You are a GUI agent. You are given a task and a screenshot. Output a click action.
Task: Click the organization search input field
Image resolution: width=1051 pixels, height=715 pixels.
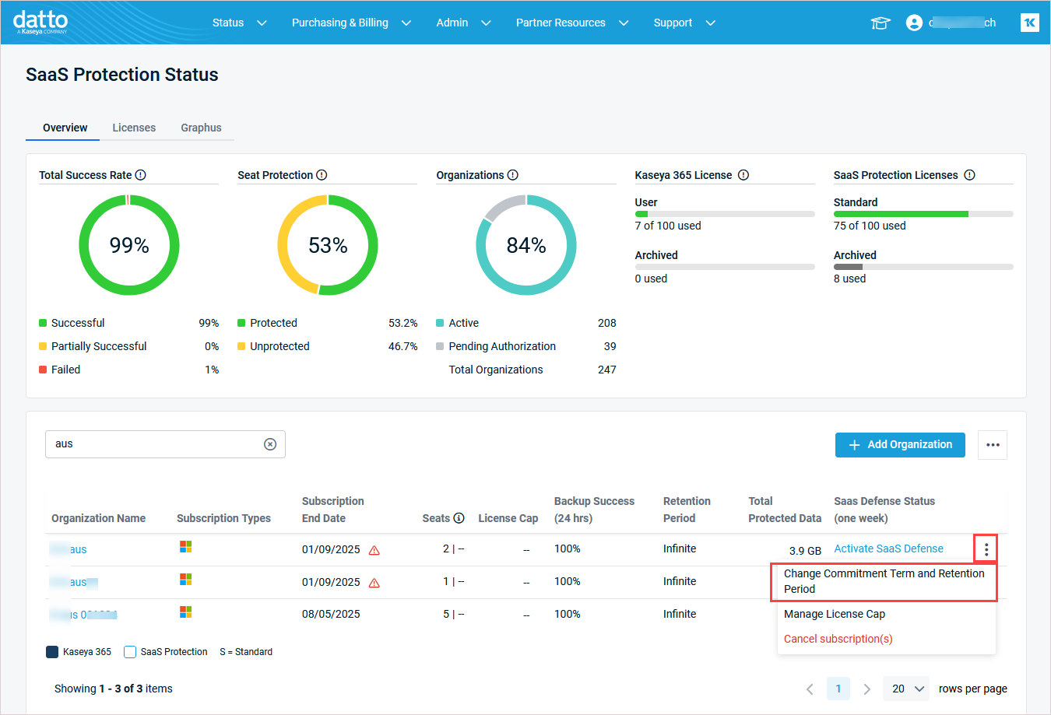click(156, 444)
